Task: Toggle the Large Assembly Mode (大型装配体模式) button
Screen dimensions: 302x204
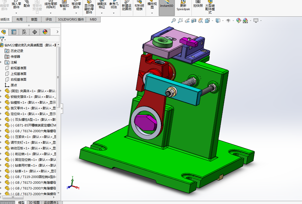Action: [x=210, y=7]
